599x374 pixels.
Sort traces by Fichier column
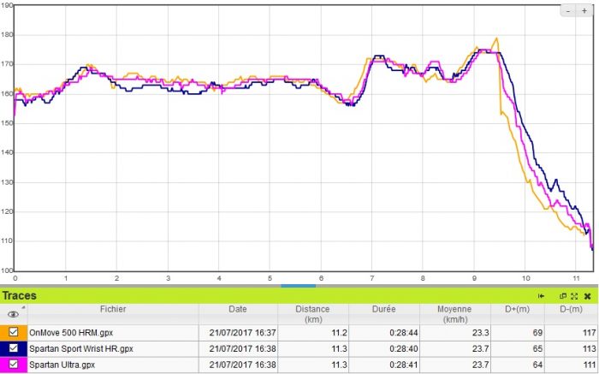(112, 309)
